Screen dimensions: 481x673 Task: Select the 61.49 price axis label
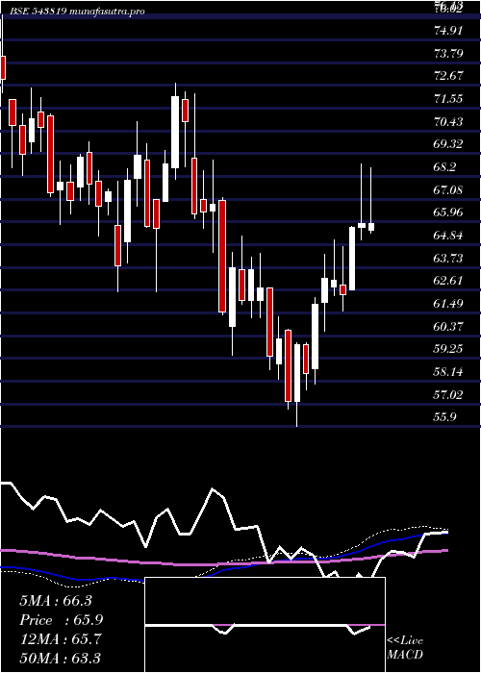pyautogui.click(x=448, y=304)
